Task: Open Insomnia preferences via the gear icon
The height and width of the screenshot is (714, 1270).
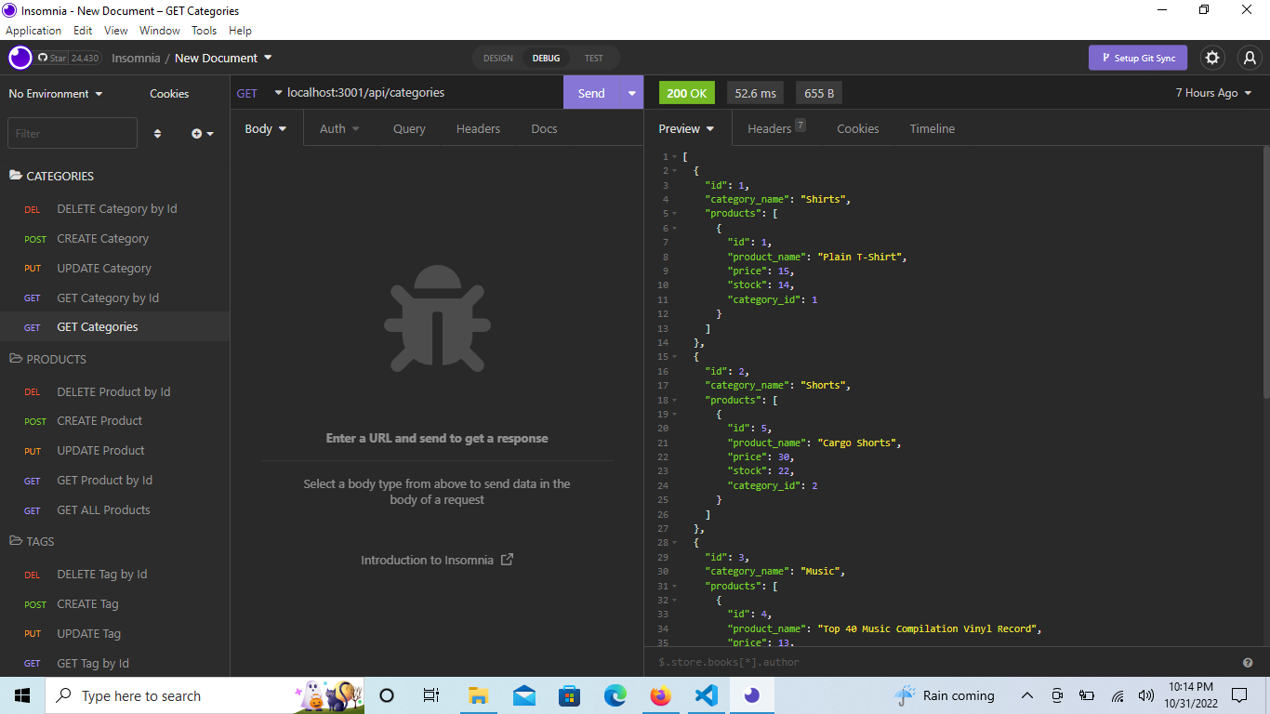Action: click(x=1212, y=58)
